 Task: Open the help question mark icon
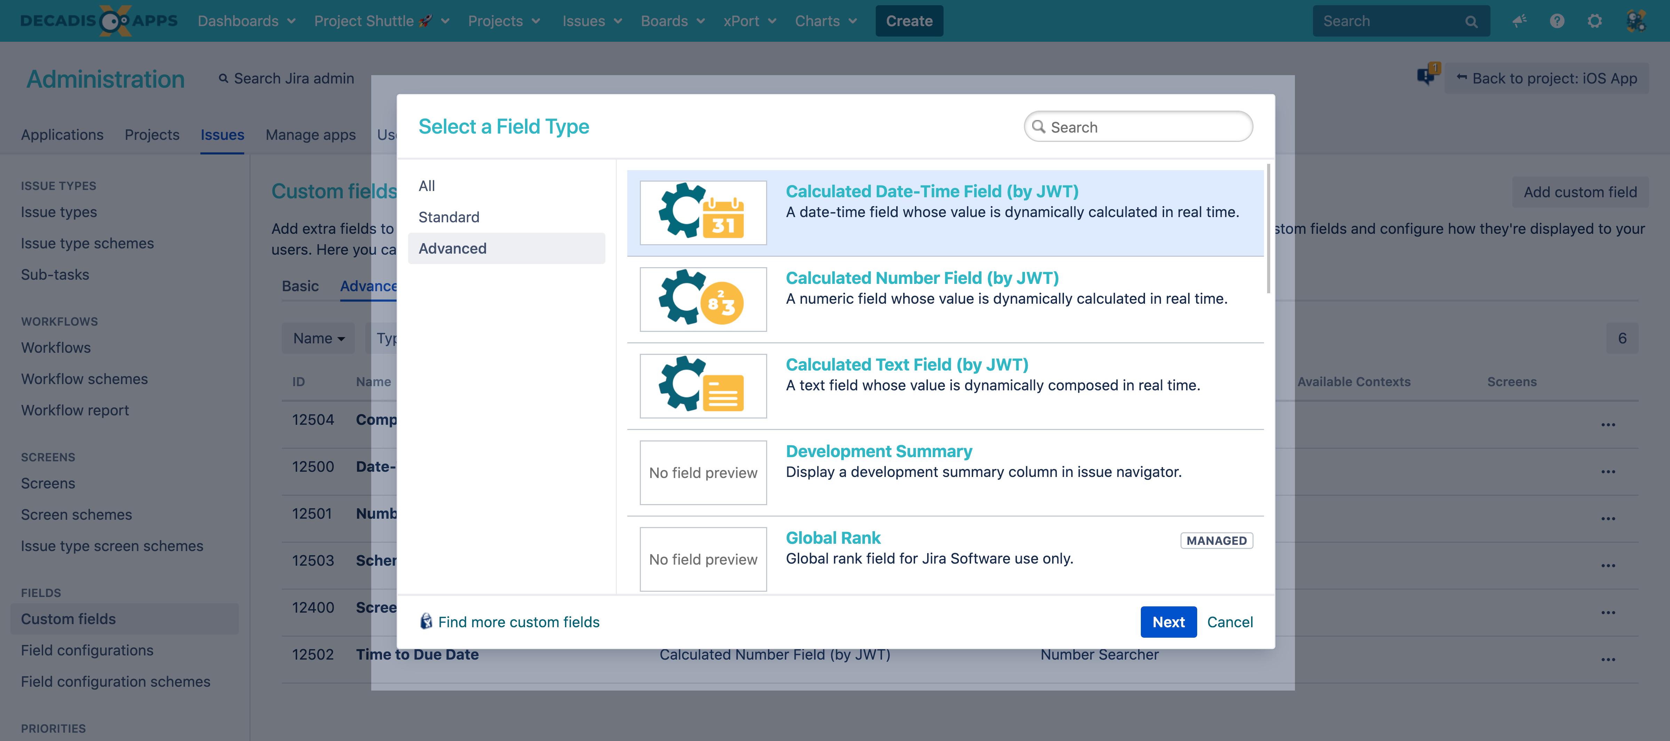1557,21
